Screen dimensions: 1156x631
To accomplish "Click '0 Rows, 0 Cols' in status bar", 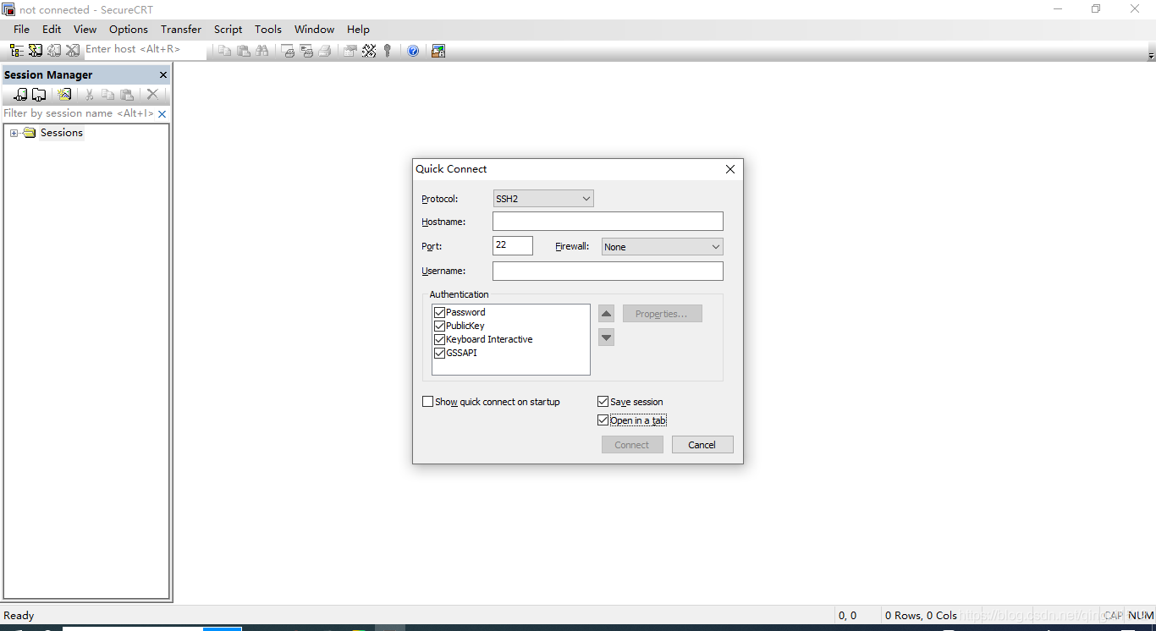I will 921,616.
